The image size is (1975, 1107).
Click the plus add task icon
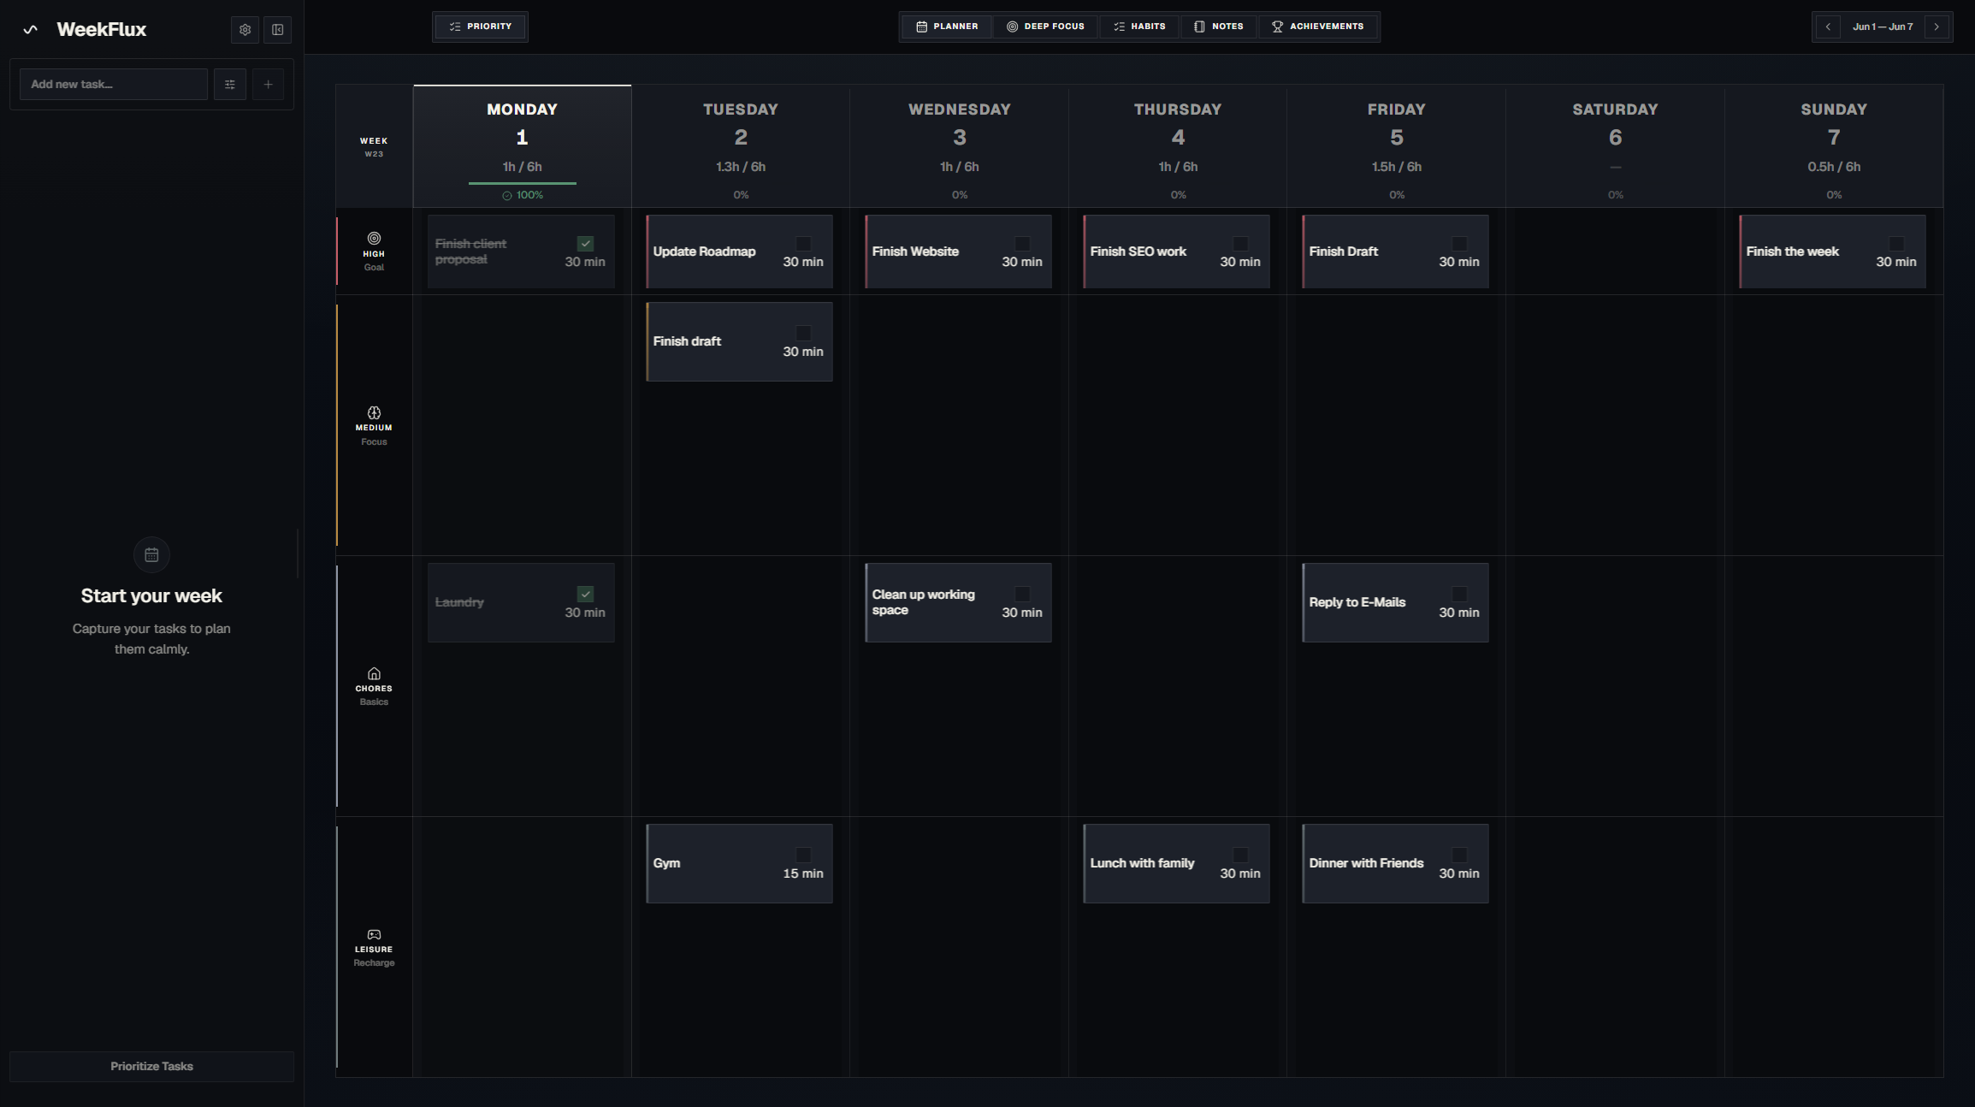(x=268, y=84)
